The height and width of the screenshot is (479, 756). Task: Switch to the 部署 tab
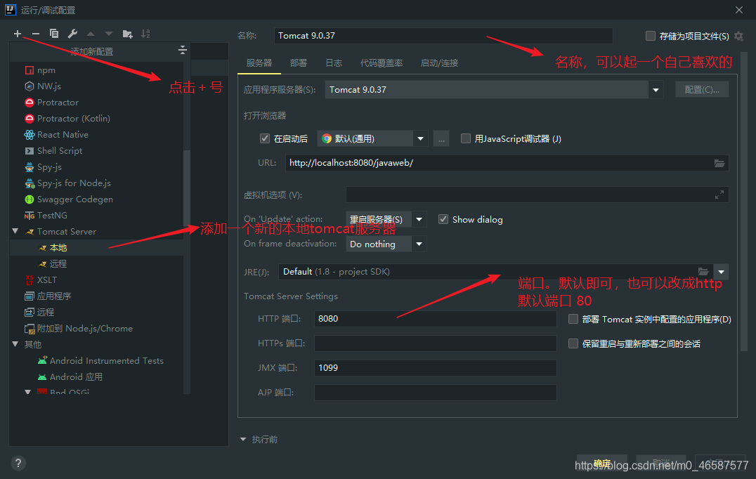299,63
